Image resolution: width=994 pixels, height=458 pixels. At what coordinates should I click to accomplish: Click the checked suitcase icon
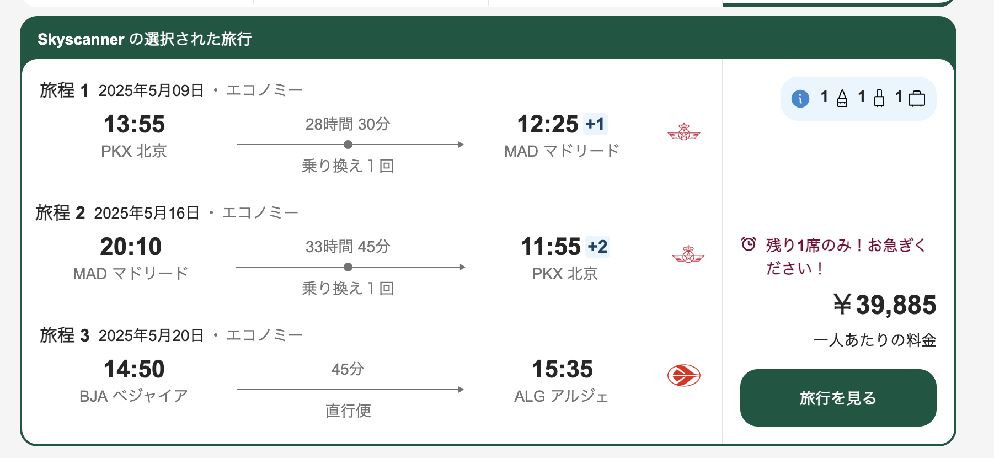917,99
